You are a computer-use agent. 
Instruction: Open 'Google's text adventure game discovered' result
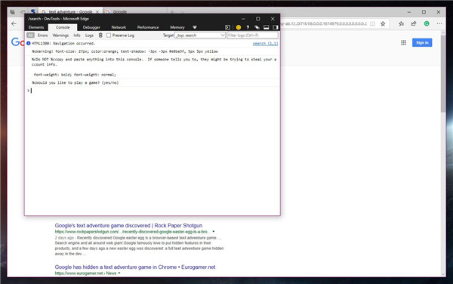(128, 225)
